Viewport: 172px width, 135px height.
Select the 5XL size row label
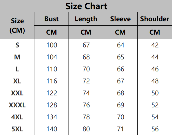(x=17, y=129)
